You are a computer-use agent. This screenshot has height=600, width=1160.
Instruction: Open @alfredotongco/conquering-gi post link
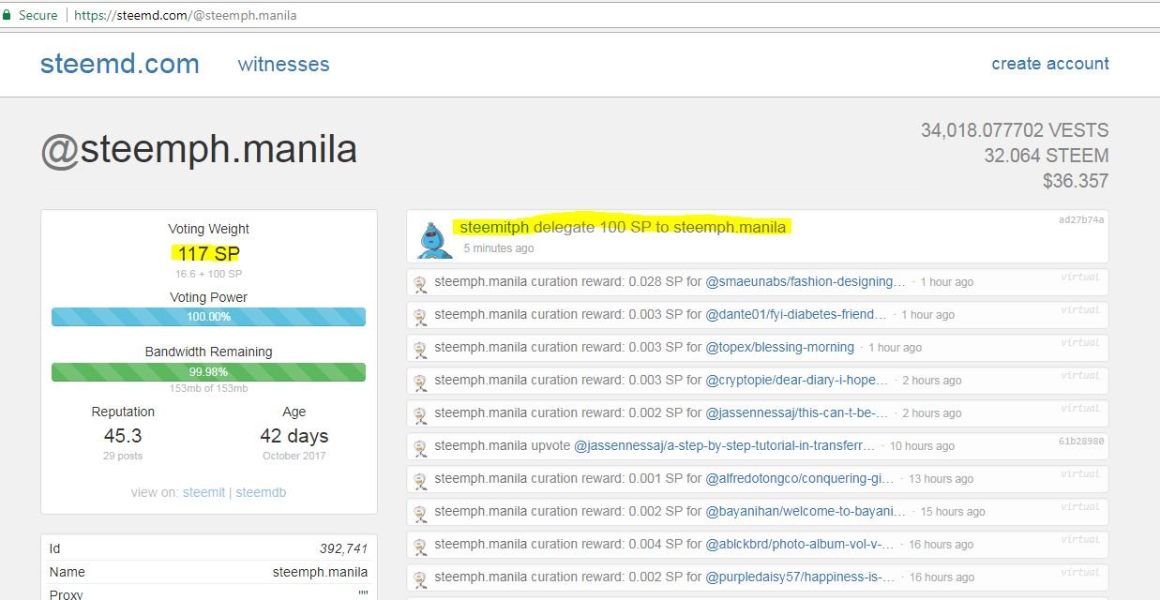pos(800,478)
